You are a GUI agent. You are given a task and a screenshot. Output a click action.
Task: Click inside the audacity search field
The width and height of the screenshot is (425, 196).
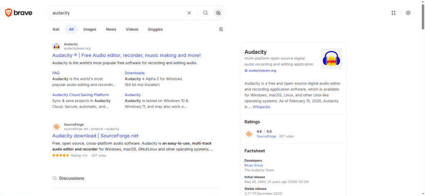[x=117, y=13]
